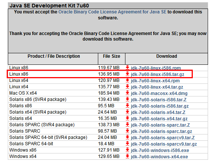Download jdk-7u60-solaris-i586.tar.Z link
The height and width of the screenshot is (165, 214).
pos(159,99)
